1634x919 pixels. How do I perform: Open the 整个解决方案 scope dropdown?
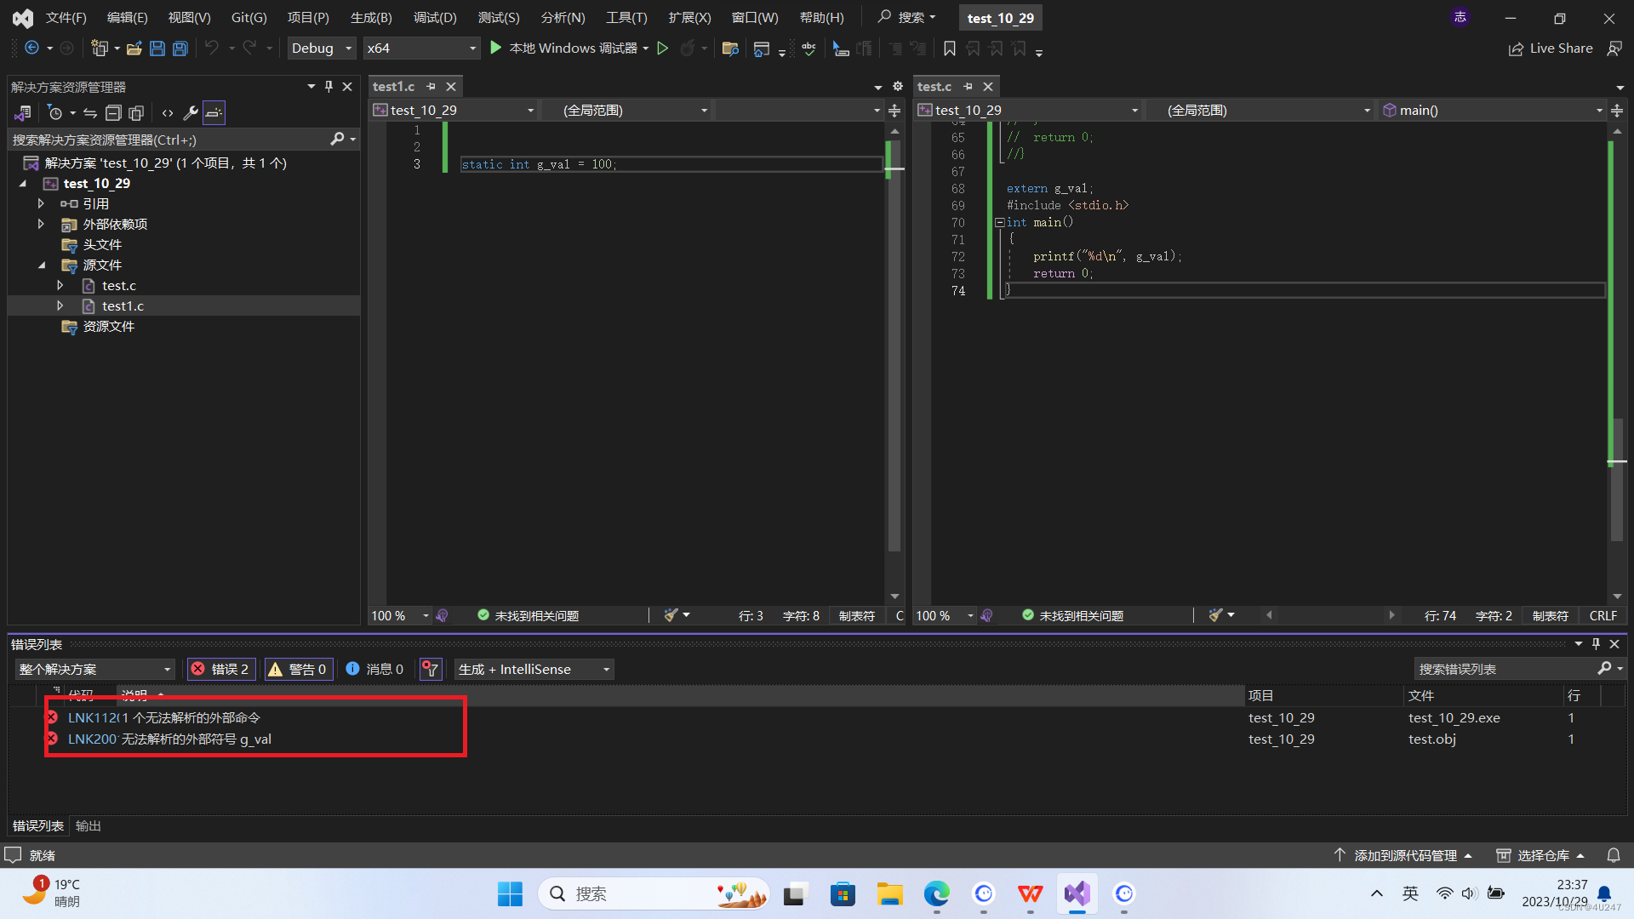(94, 670)
